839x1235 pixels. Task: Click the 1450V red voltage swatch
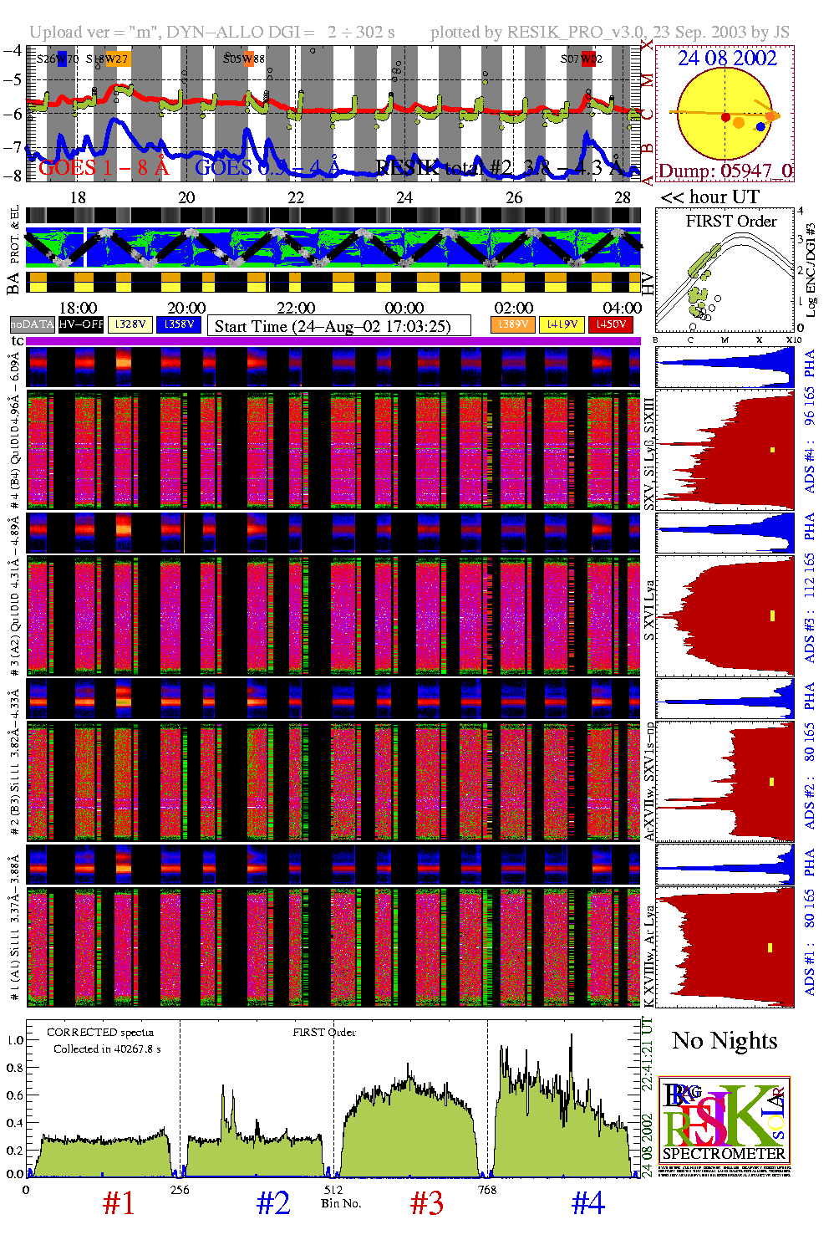coord(611,324)
